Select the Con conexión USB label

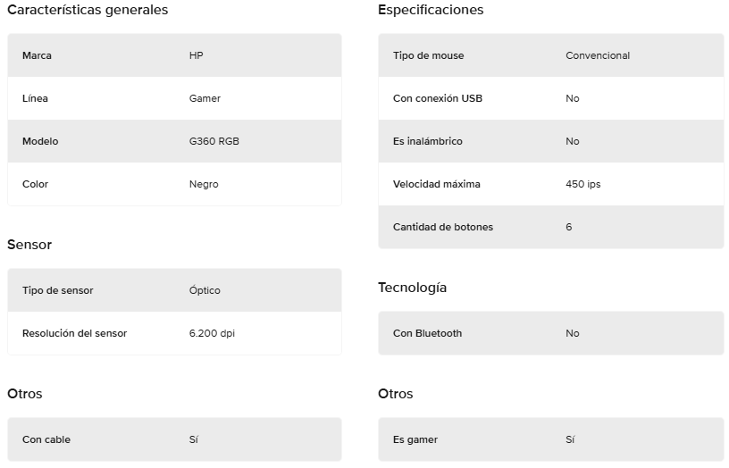438,98
